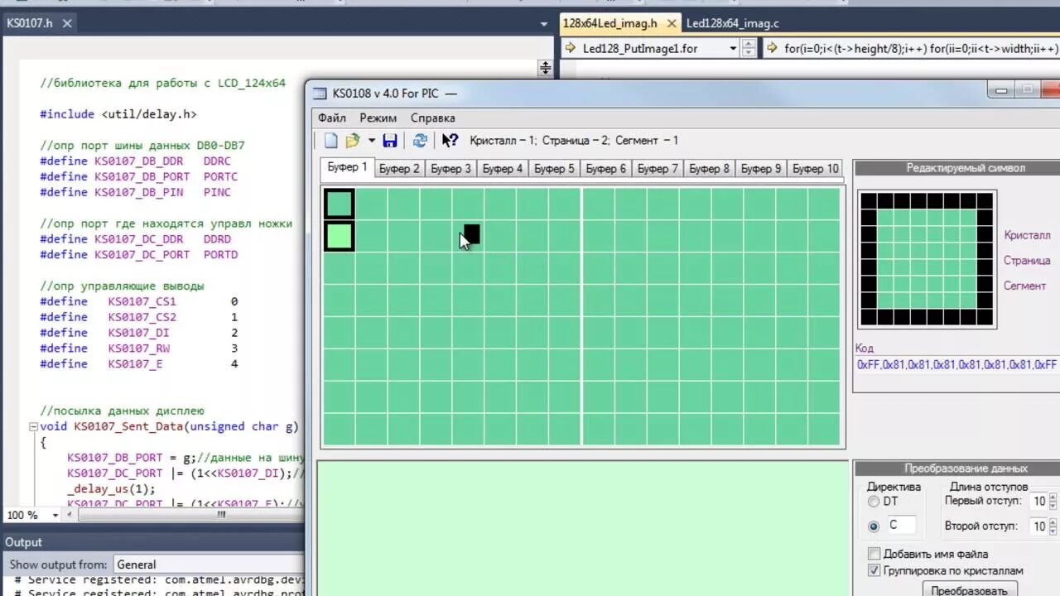Switch to KS0107.h editor tab

(x=30, y=23)
